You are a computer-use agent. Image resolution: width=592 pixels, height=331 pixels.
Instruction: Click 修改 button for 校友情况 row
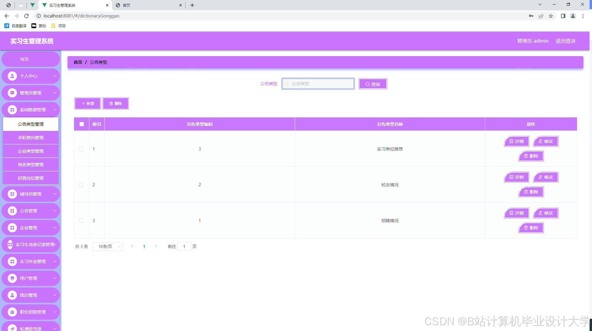tap(546, 177)
